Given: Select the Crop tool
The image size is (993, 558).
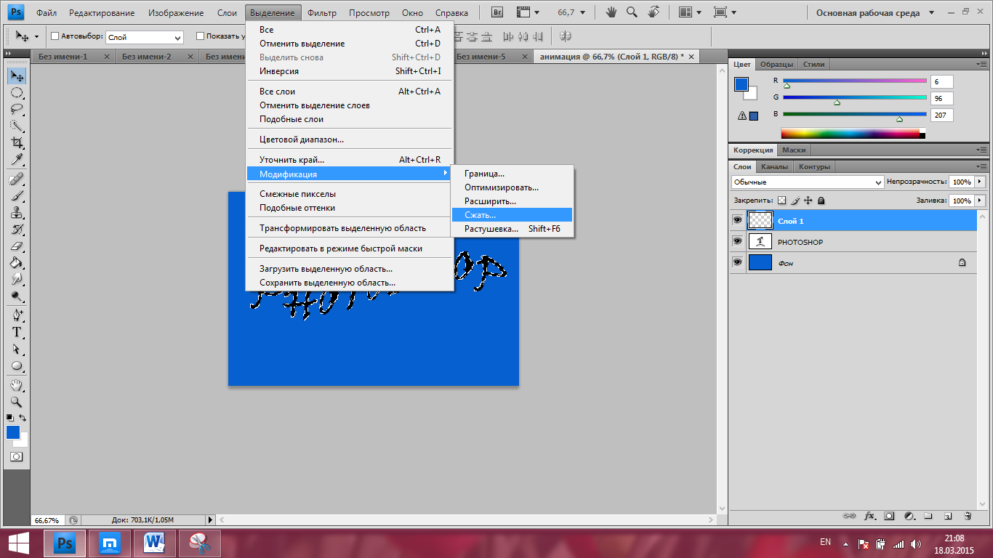Looking at the screenshot, I should (17, 142).
